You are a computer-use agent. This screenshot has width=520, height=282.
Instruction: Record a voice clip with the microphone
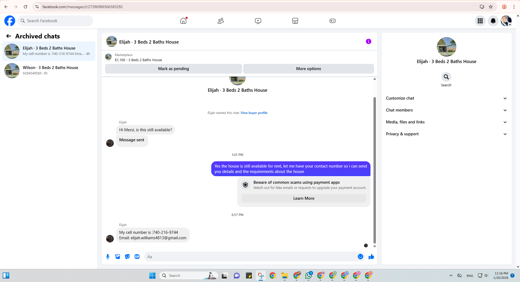click(108, 257)
